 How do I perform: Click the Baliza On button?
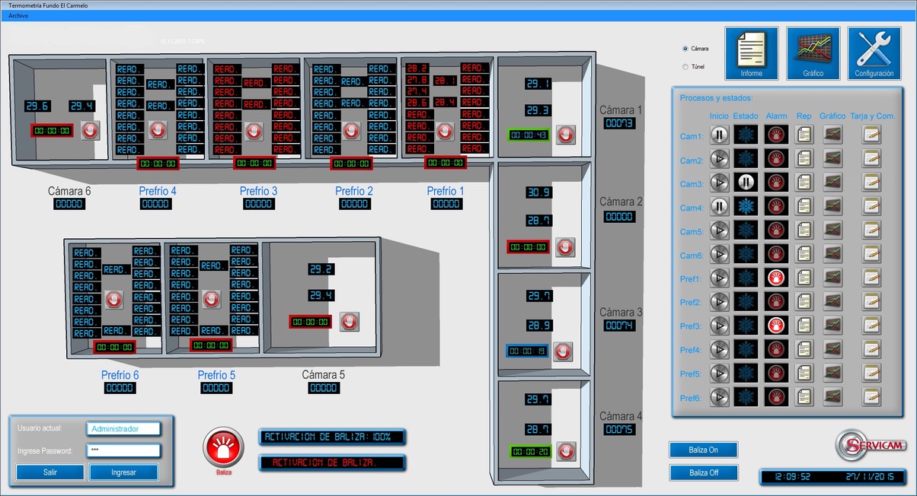703,450
